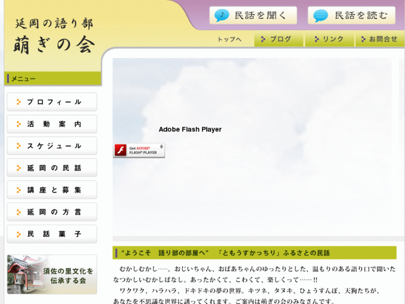The image size is (405, 304).
Task: Select 延岡の方言 in the side menu
Action: [x=52, y=212]
